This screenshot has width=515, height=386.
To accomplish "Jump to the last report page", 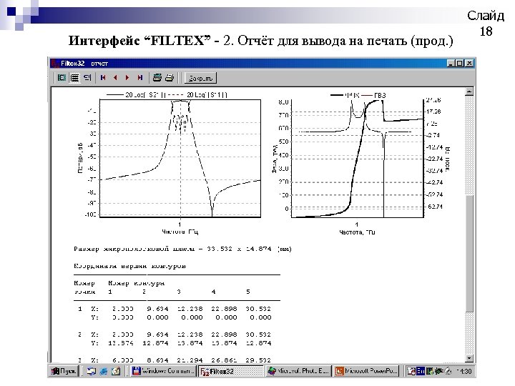I will pos(140,78).
